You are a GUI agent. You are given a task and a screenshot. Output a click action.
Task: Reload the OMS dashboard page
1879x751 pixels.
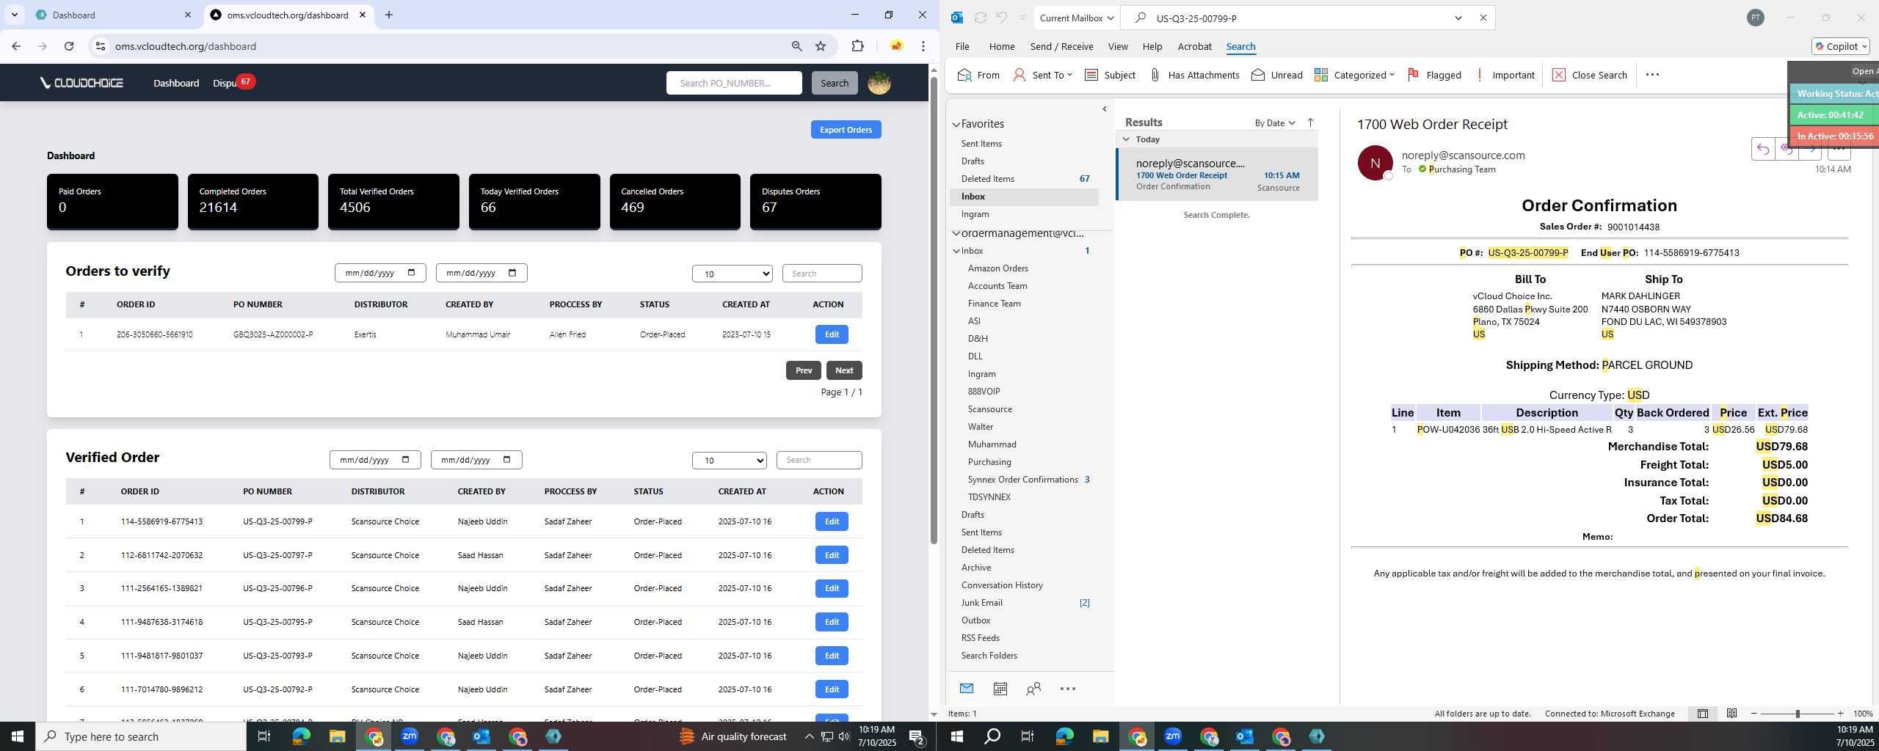pyautogui.click(x=69, y=46)
